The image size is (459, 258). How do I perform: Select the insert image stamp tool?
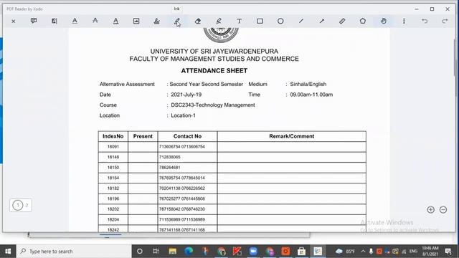136,21
